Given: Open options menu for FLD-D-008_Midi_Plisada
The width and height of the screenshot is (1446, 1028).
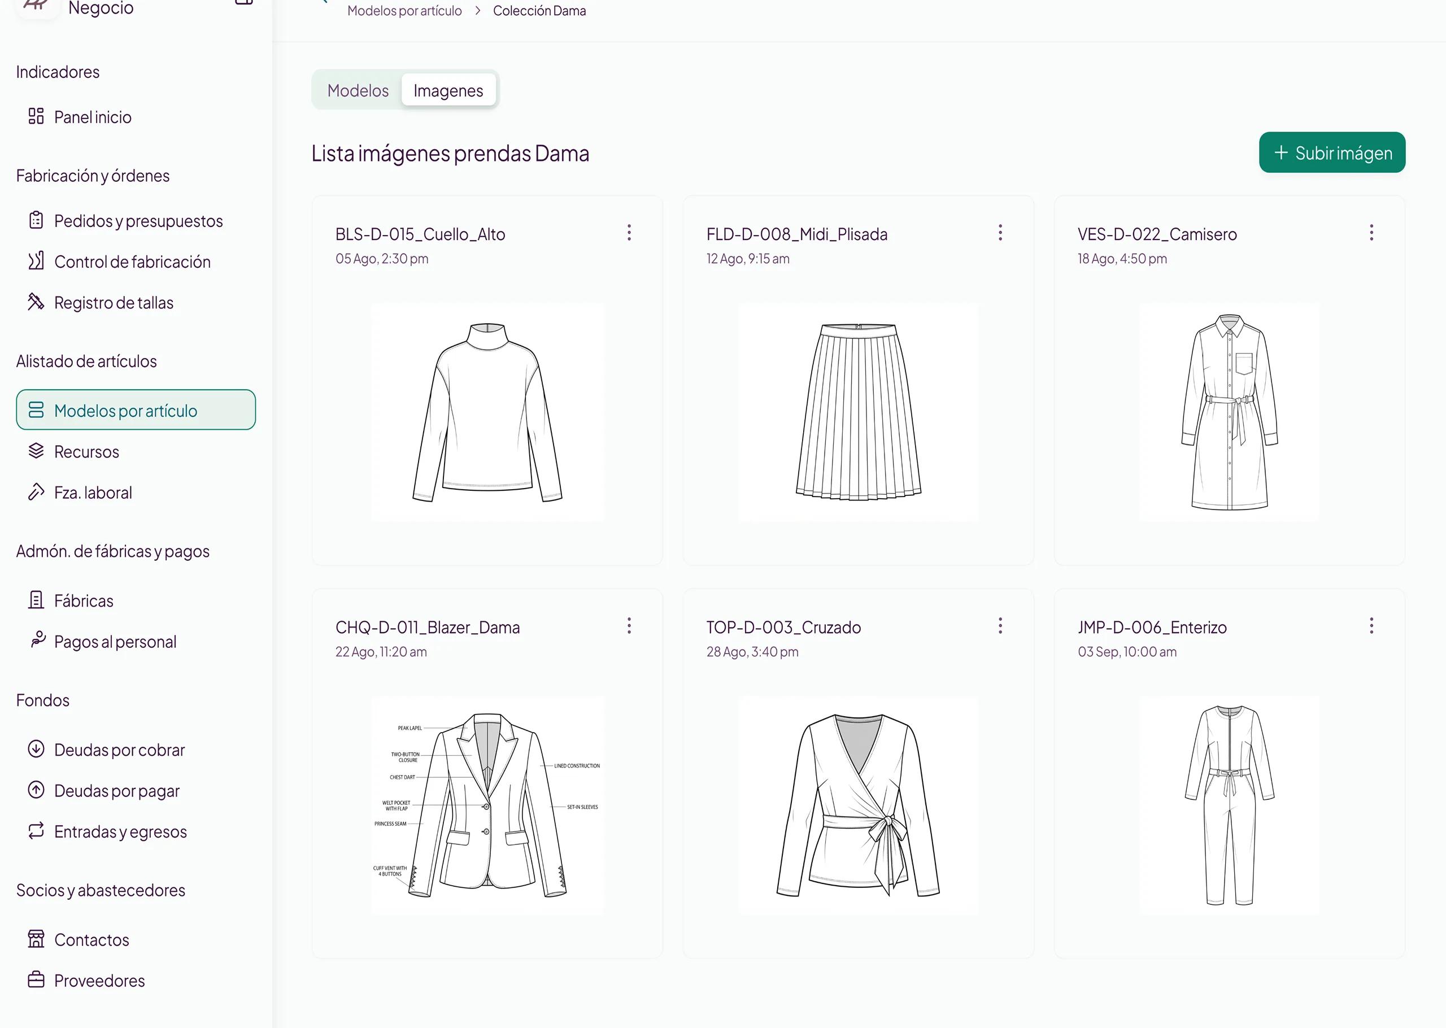Looking at the screenshot, I should point(1000,233).
